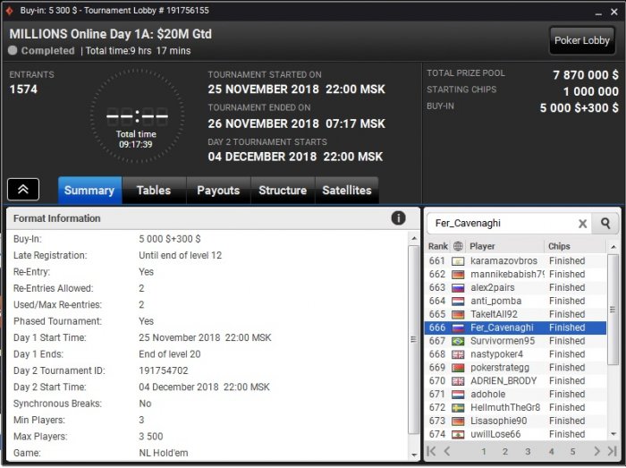Sort by the Chips column header

click(x=575, y=246)
